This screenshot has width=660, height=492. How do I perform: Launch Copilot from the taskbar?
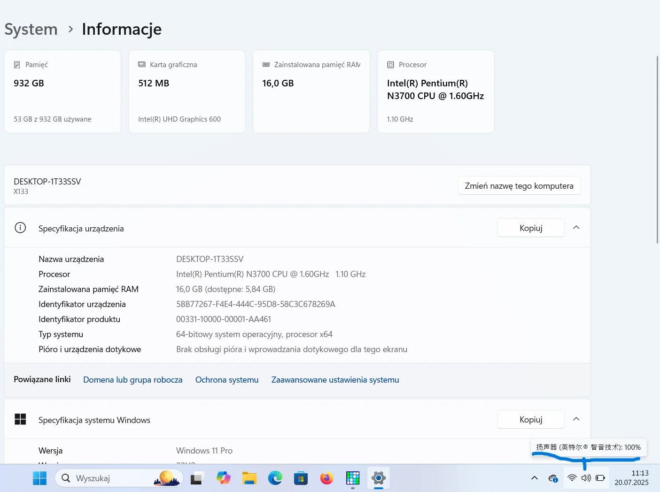(x=224, y=478)
